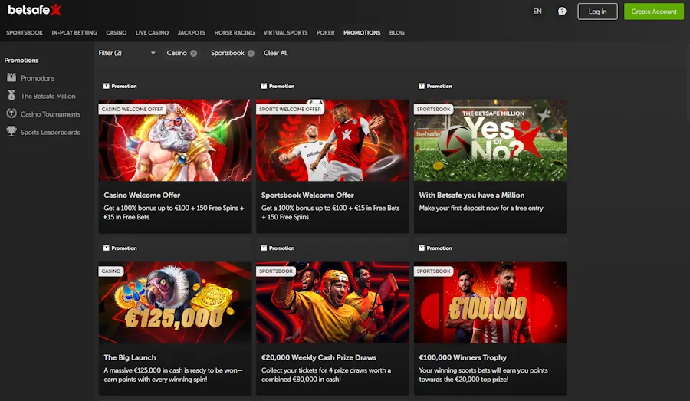Click the CASINO WELCOME OFFER tag label
This screenshot has width=690, height=401.
[132, 109]
